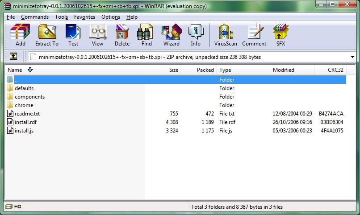
Task: Click the install.rdf file icon
Action: [x=10, y=122]
